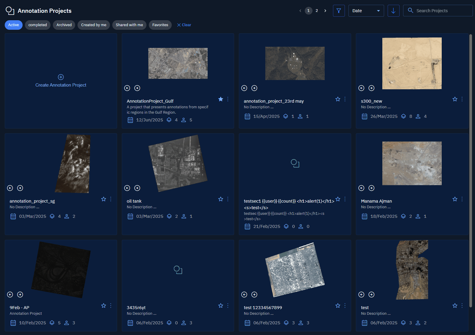Click the filter funnel icon

coord(339,11)
